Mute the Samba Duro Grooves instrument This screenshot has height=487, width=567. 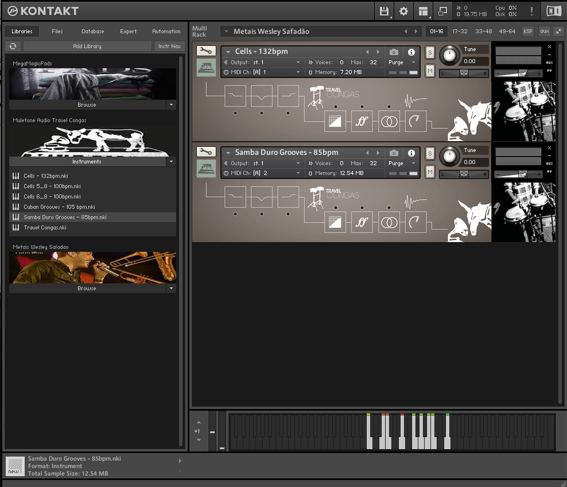430,172
